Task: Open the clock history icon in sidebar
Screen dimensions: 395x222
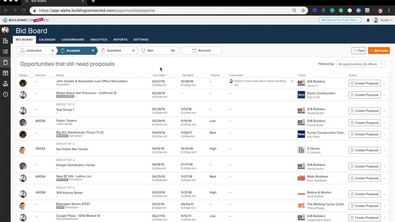Action: click(x=5, y=94)
